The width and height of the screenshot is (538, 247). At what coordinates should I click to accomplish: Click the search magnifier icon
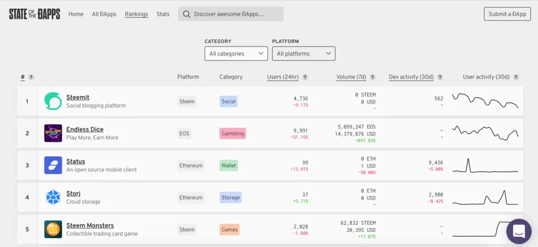[186, 14]
